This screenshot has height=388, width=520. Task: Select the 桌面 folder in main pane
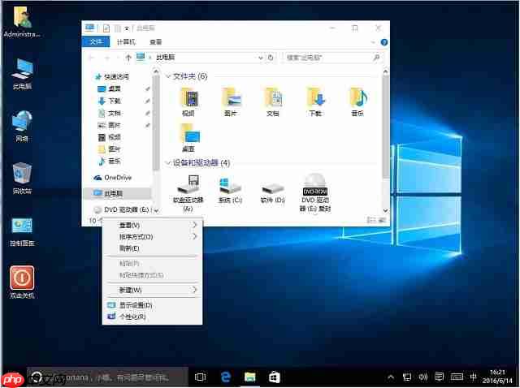click(x=189, y=137)
